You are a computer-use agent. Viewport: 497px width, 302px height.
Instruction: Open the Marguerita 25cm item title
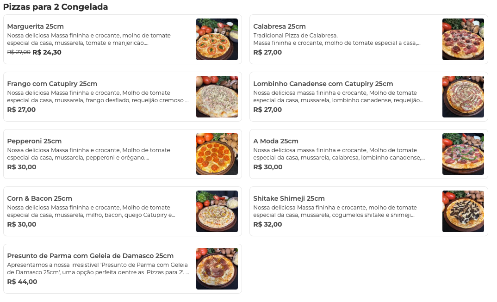coord(36,26)
